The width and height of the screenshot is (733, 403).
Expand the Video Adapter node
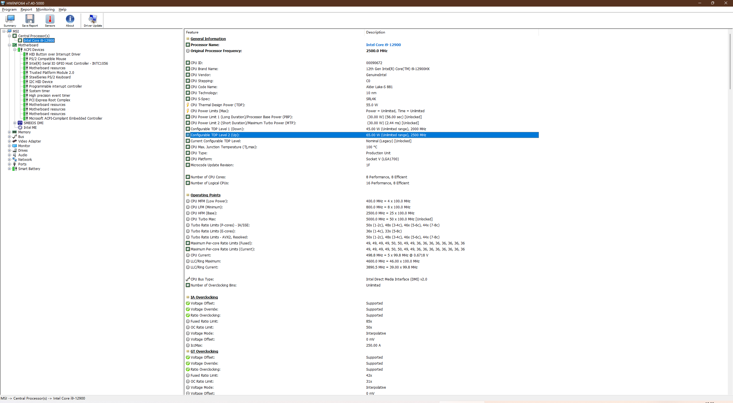[x=9, y=141]
